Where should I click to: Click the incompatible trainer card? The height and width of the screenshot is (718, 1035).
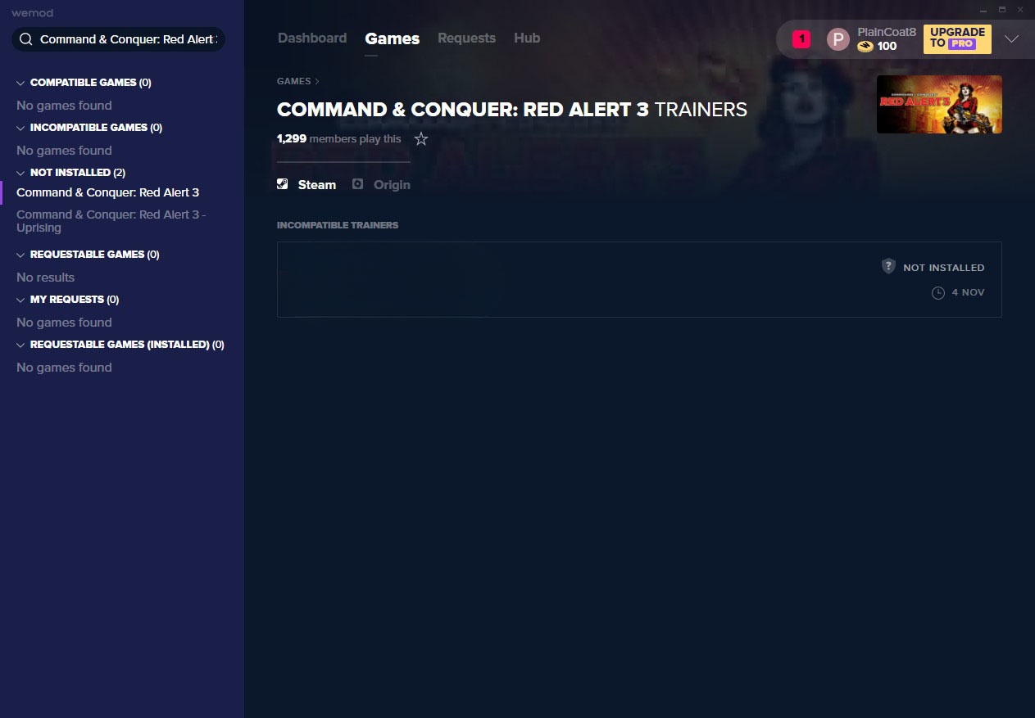click(639, 279)
